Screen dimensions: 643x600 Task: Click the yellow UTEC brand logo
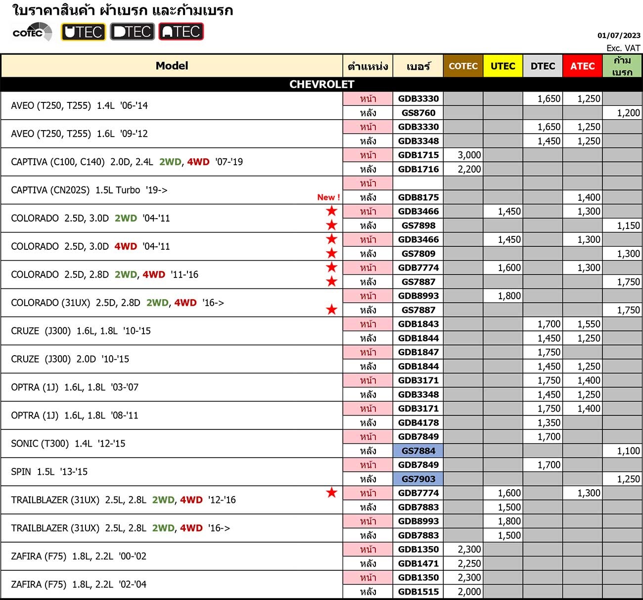point(84,32)
